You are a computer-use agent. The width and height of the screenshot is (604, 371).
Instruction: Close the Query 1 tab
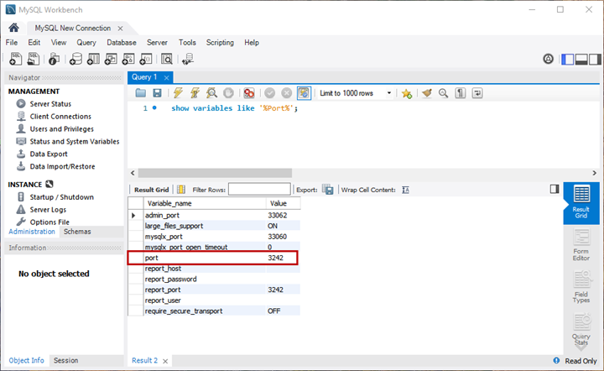(x=166, y=78)
